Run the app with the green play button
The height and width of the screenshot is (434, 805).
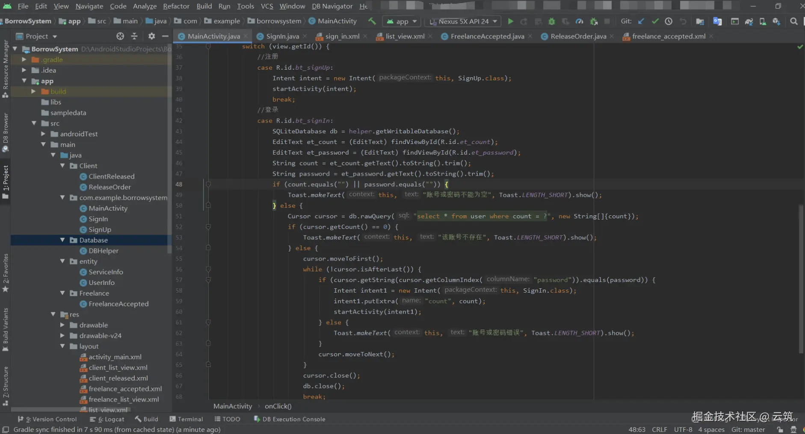[510, 21]
